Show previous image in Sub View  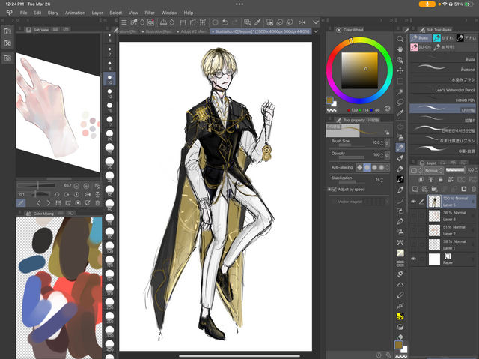point(38,203)
